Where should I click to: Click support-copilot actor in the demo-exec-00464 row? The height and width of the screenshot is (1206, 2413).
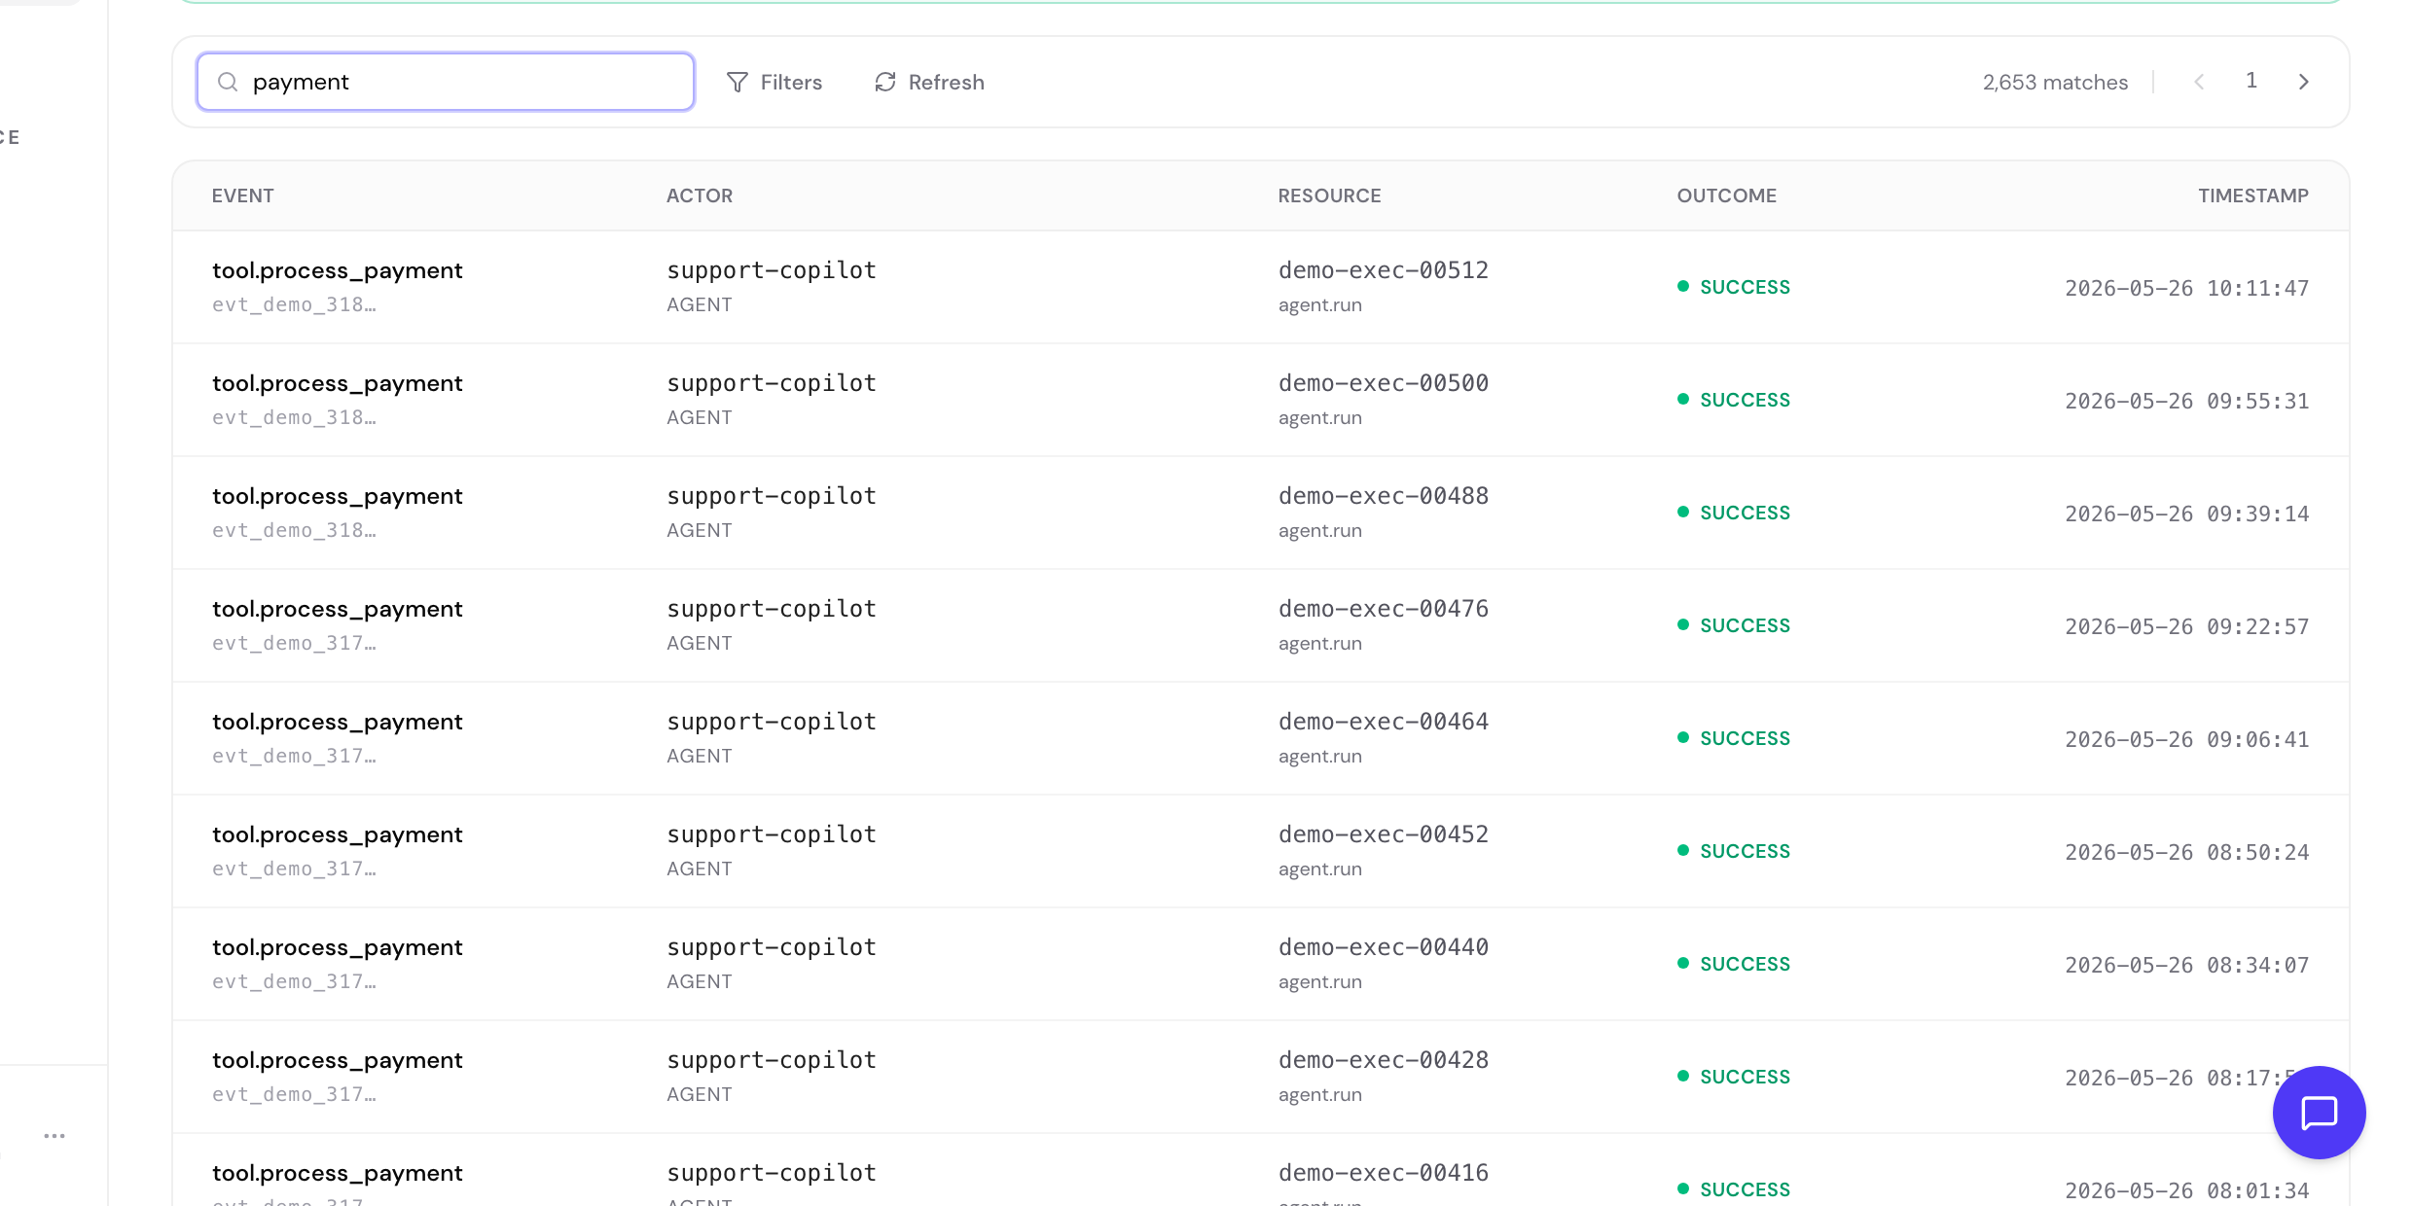point(772,722)
